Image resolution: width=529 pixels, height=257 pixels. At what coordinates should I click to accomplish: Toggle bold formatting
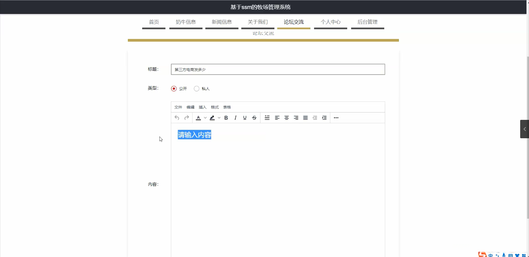pyautogui.click(x=226, y=118)
